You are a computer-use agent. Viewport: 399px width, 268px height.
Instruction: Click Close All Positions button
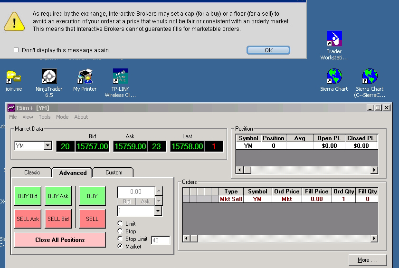click(x=60, y=240)
